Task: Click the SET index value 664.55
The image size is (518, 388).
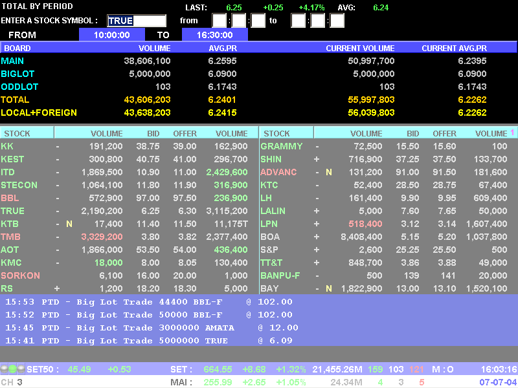Action: pos(218,369)
